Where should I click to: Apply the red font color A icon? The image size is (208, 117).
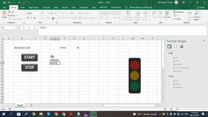(x=53, y=18)
